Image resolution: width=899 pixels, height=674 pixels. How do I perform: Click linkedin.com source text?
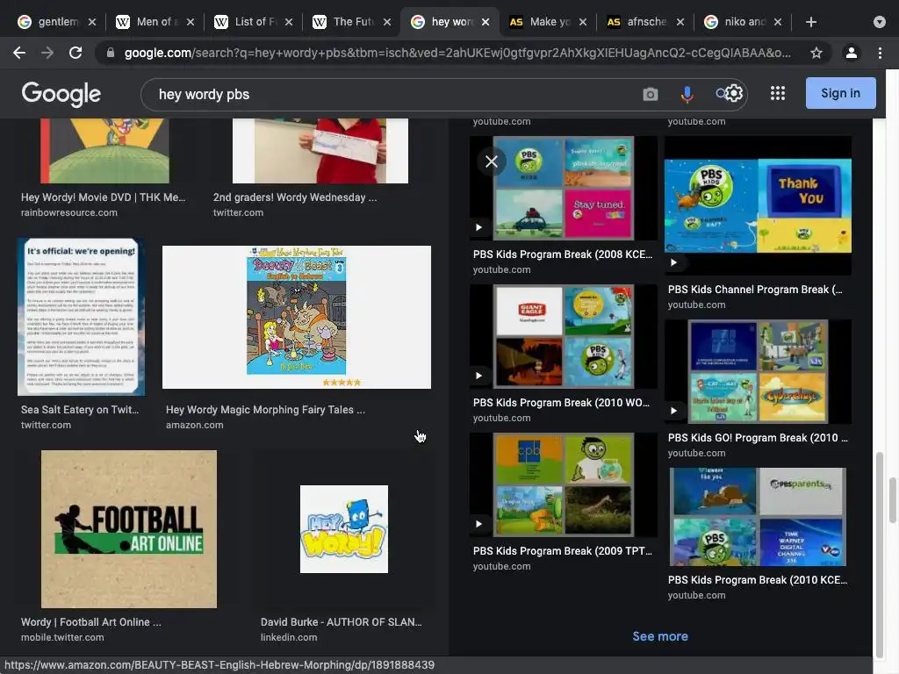pos(288,637)
